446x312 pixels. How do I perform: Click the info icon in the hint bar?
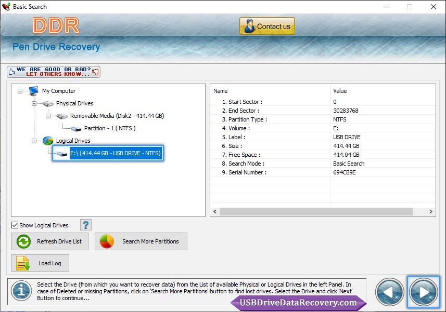coord(21,291)
